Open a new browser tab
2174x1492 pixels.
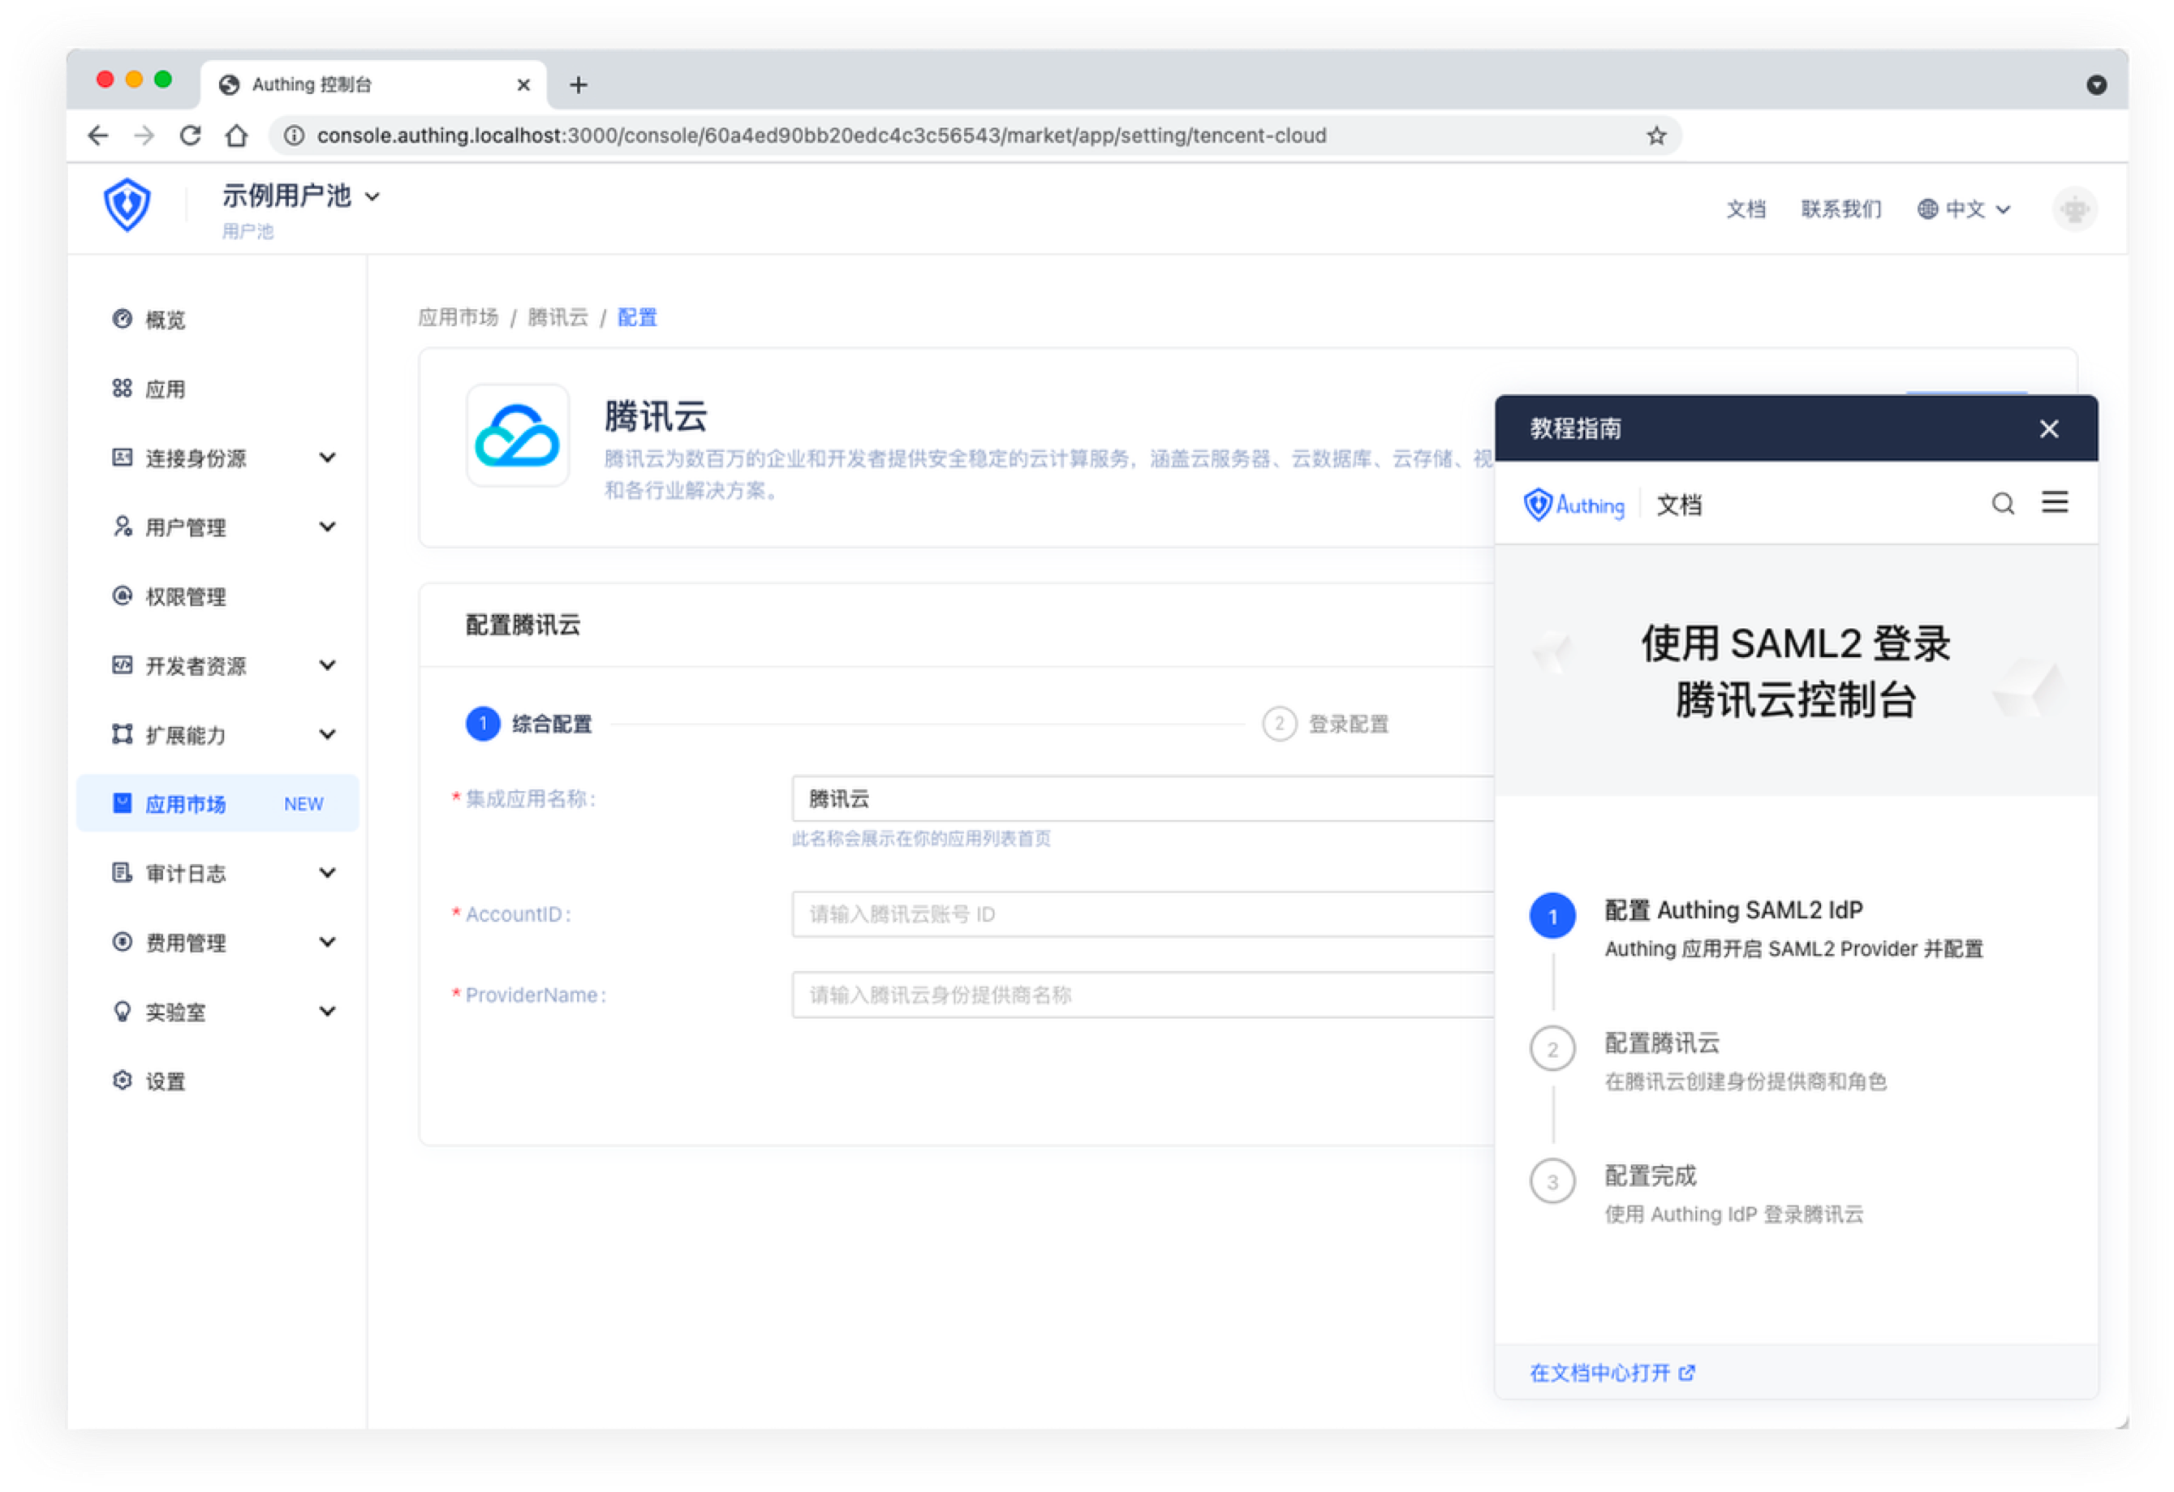click(x=578, y=85)
